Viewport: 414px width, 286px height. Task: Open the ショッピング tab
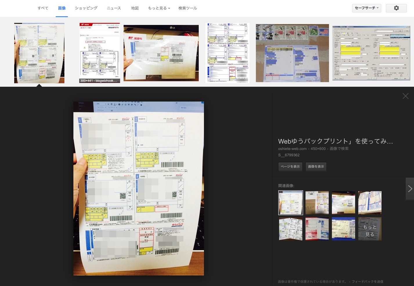coord(86,8)
